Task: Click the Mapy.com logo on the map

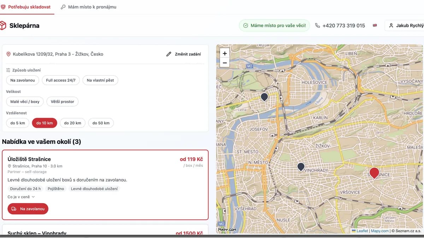Action: click(x=227, y=230)
